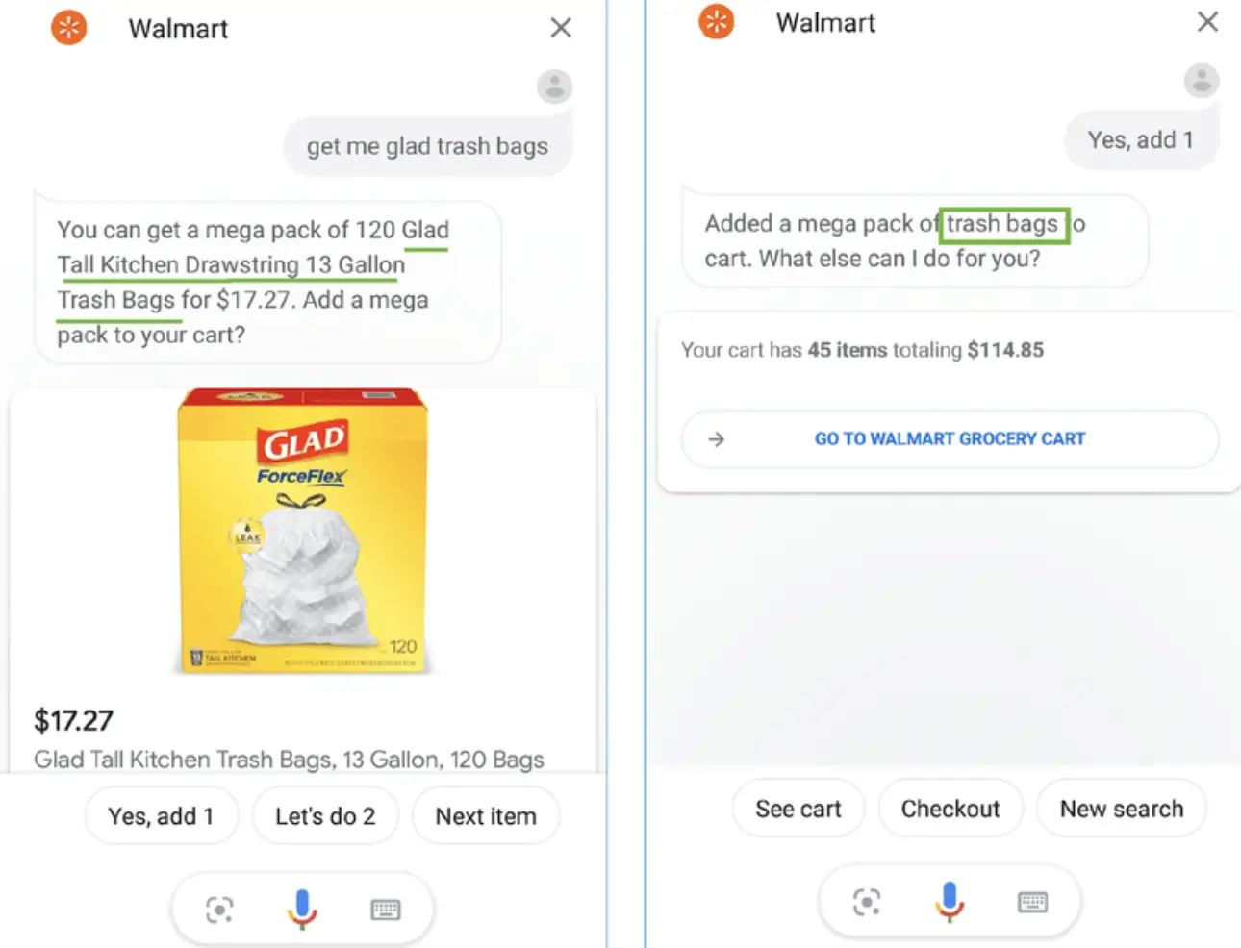Start a "New search"
The width and height of the screenshot is (1241, 948).
(1121, 808)
